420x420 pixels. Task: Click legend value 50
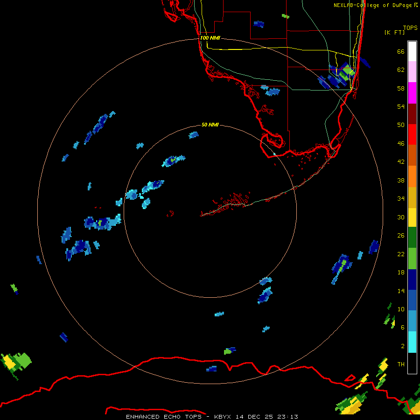coord(401,125)
